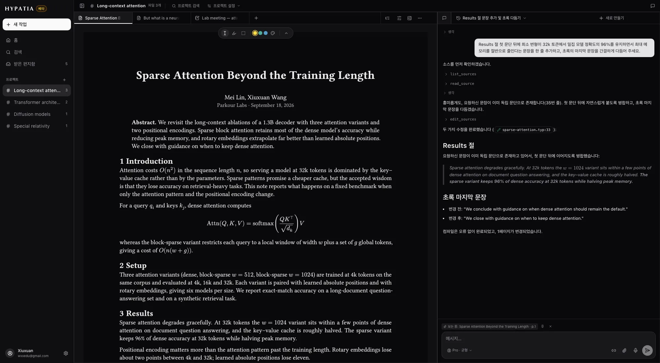This screenshot has width=660, height=363.
Task: Open conversation history title dropdown
Action: tap(491, 18)
